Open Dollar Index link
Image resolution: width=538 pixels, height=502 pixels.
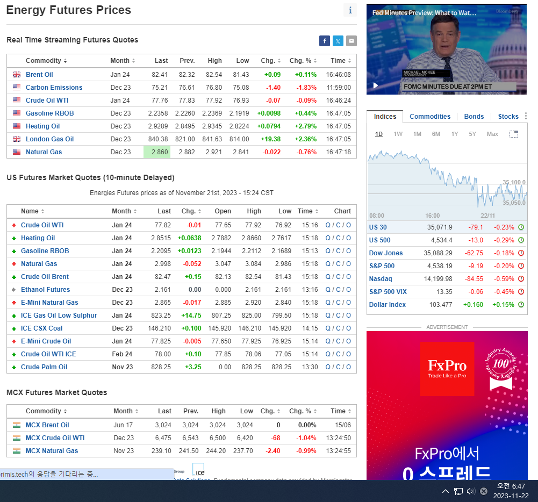tap(388, 304)
